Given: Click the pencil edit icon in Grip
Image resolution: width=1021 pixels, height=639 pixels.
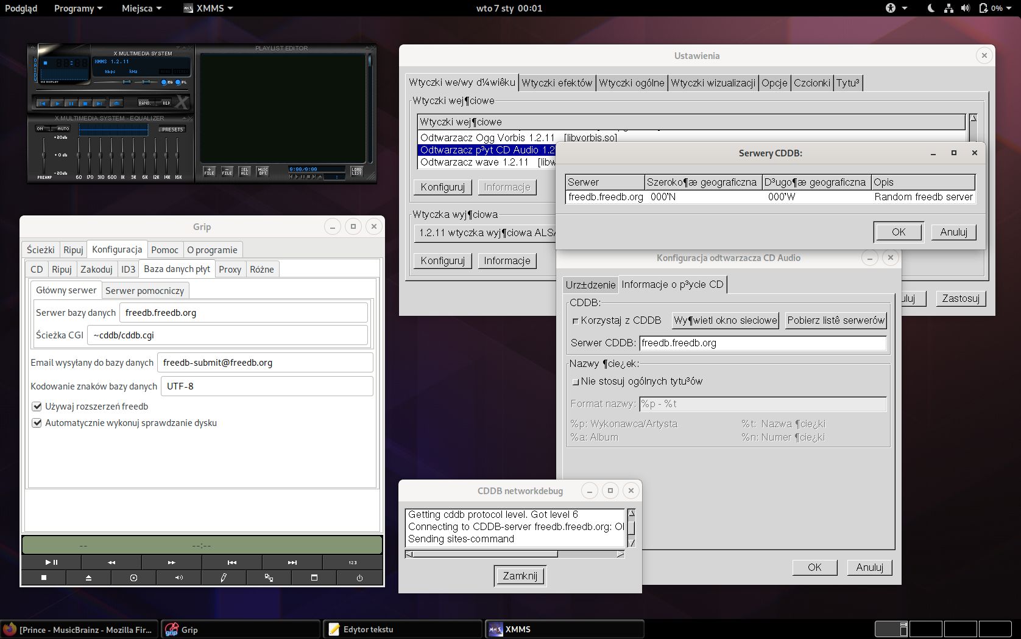Looking at the screenshot, I should pyautogui.click(x=224, y=578).
